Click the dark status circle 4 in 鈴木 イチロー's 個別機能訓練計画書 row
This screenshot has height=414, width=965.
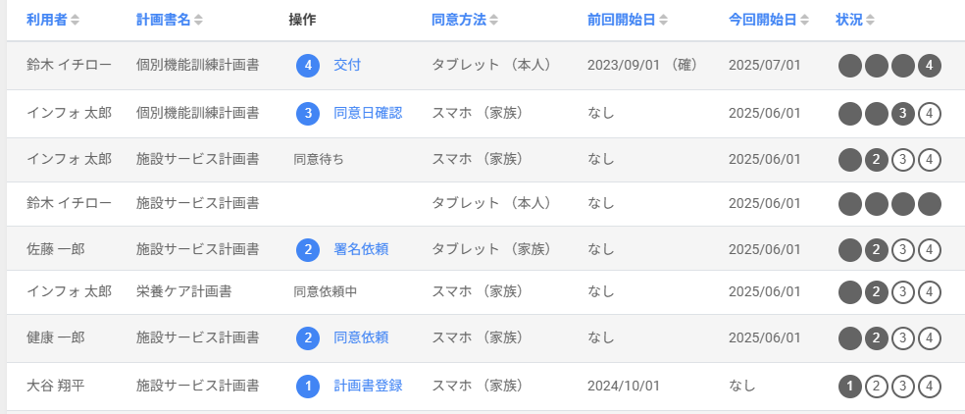pyautogui.click(x=930, y=66)
